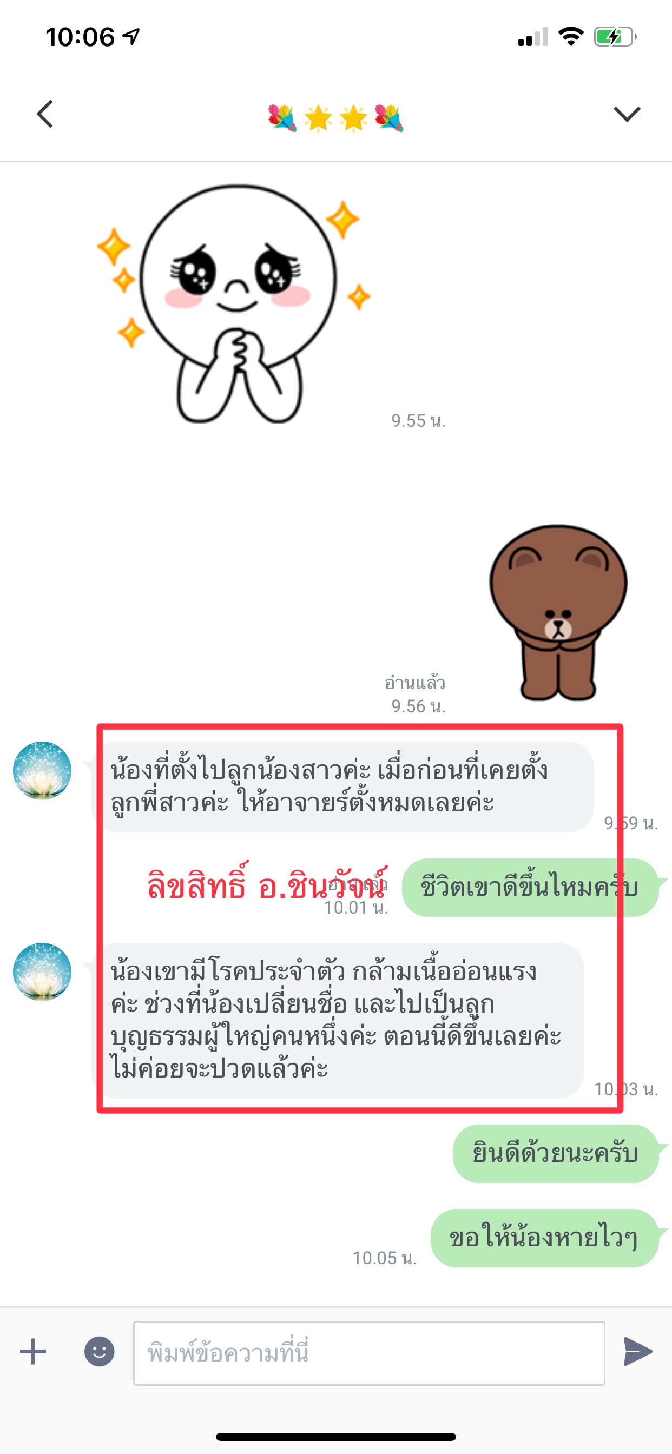Tap the home indicator bar
This screenshot has height=1454, width=672.
336,1437
